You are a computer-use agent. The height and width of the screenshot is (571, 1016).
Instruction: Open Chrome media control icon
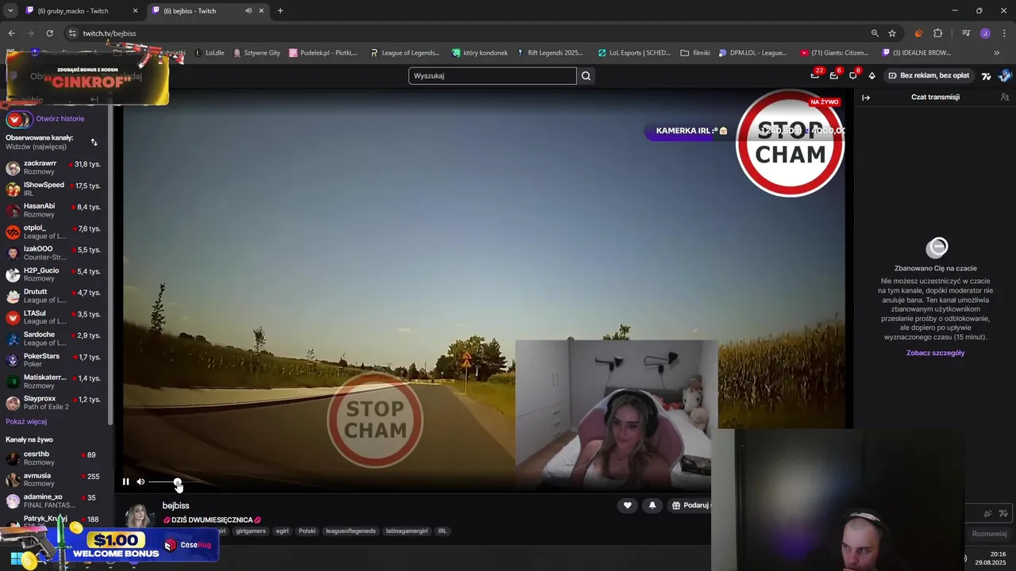click(966, 33)
